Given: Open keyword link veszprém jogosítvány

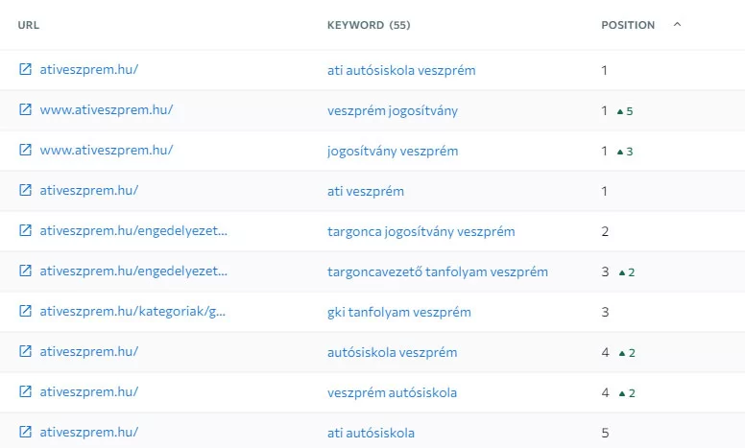Looking at the screenshot, I should point(392,110).
